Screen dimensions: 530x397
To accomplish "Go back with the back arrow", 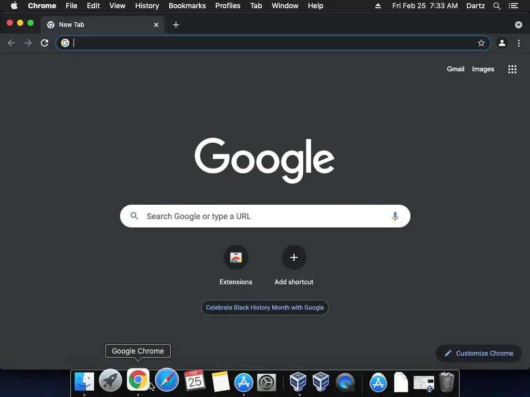I will (x=11, y=43).
